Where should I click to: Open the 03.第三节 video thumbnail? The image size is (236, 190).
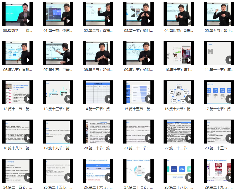click(138, 15)
